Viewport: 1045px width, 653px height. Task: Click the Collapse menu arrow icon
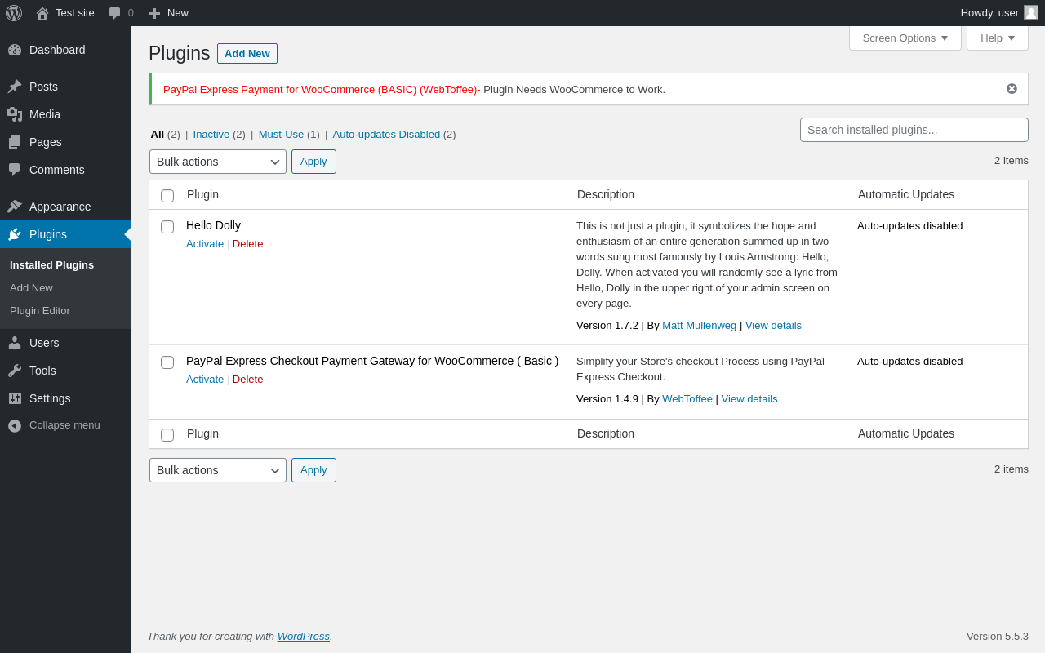(x=15, y=425)
